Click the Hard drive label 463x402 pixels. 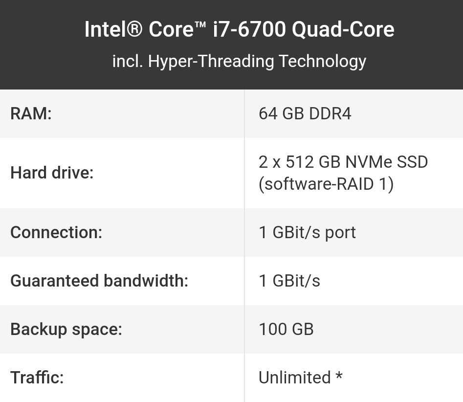click(x=52, y=173)
